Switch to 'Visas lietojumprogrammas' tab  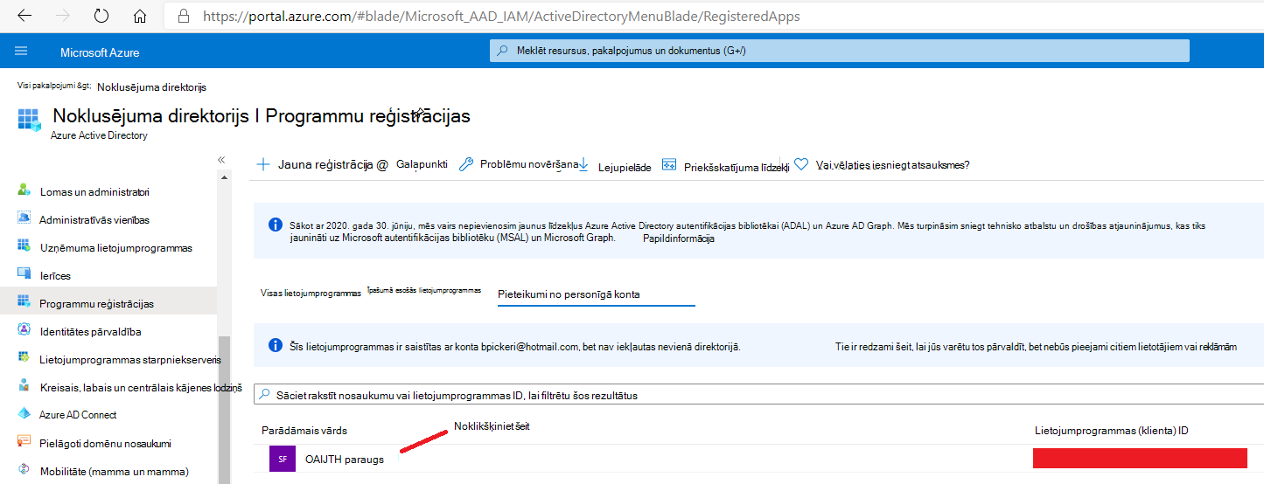tap(311, 294)
